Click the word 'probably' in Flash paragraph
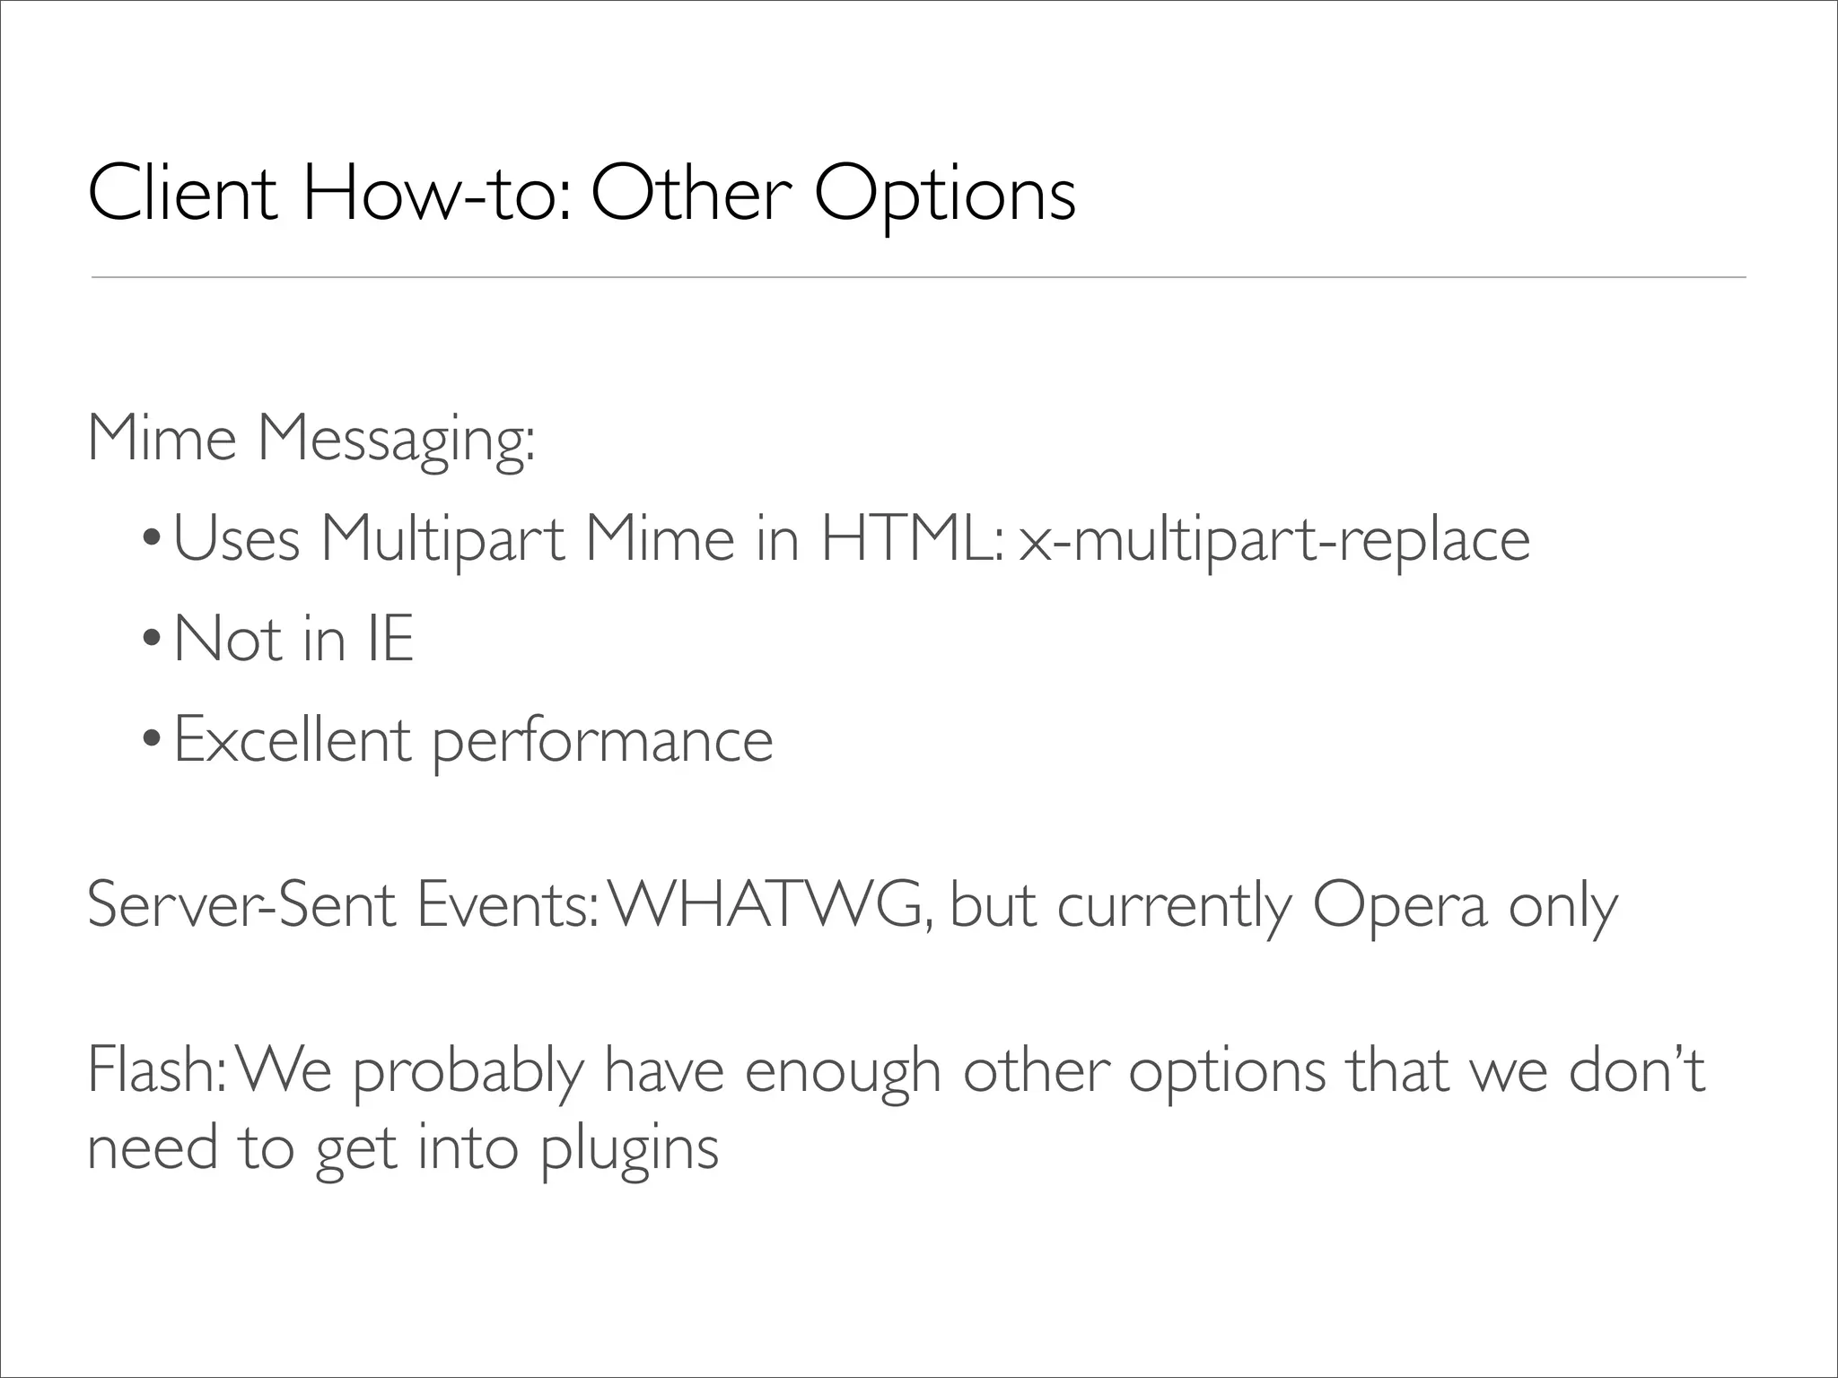Viewport: 1838px width, 1378px height. coord(468,1071)
